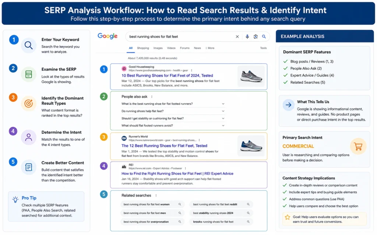Viewport: 377px width, 235px height.
Task: Click checkmark beside Related Searches (5)
Action: tap(285, 83)
